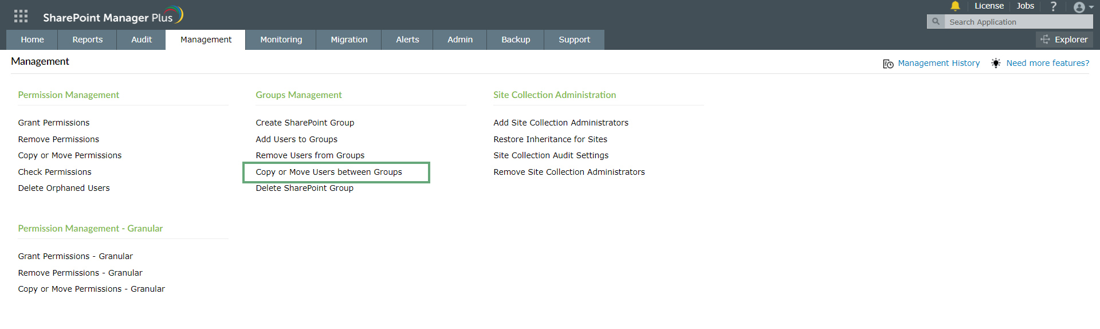Click the lightbulb features icon

pyautogui.click(x=996, y=63)
